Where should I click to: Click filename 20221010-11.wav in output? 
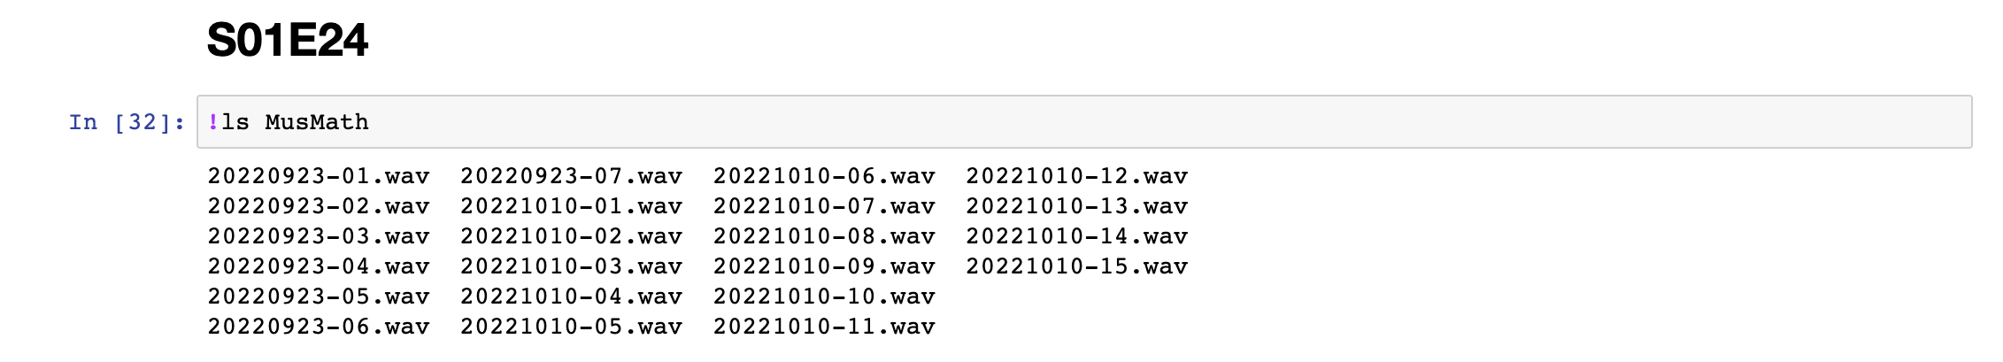(x=825, y=327)
